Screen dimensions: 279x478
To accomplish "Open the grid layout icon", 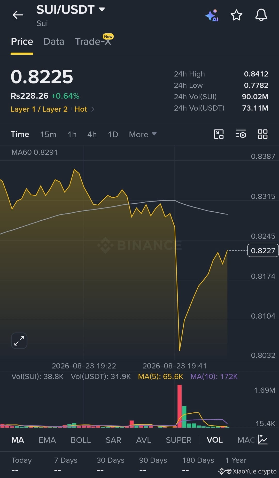I will click(x=263, y=134).
